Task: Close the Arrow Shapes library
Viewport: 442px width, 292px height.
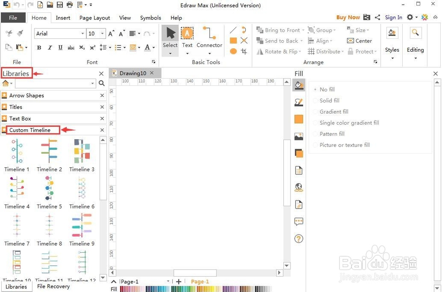Action: point(102,95)
